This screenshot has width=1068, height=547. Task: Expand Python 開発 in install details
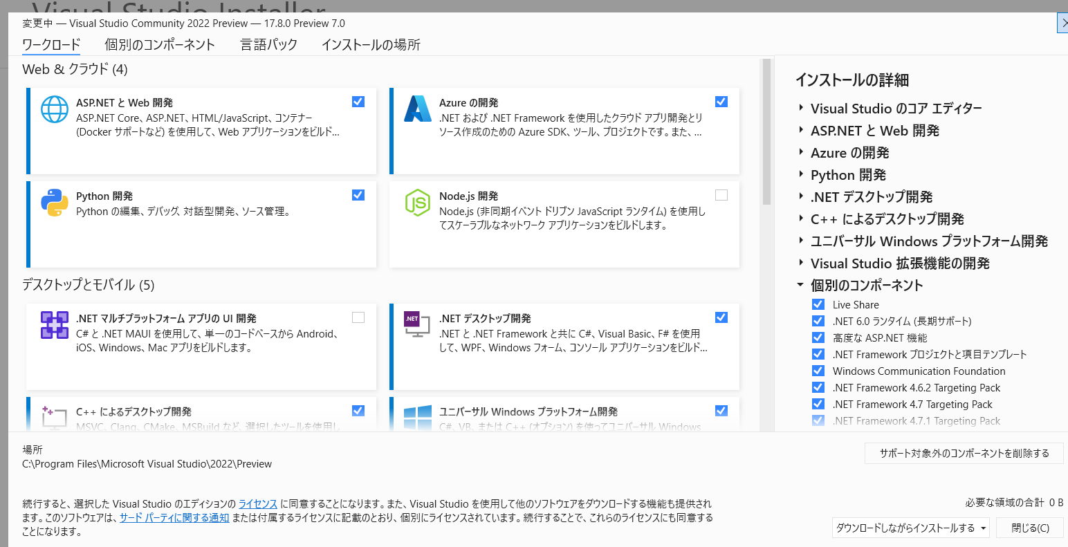tap(801, 174)
